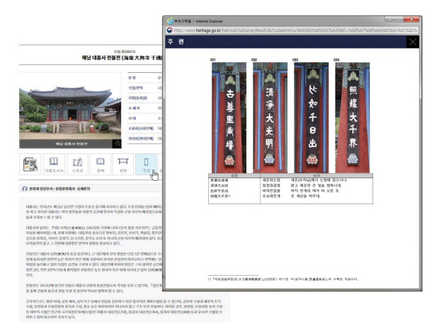Minimize the Internet Explorer popup window
Viewport: 439px width, 335px height.
pyautogui.click(x=389, y=19)
